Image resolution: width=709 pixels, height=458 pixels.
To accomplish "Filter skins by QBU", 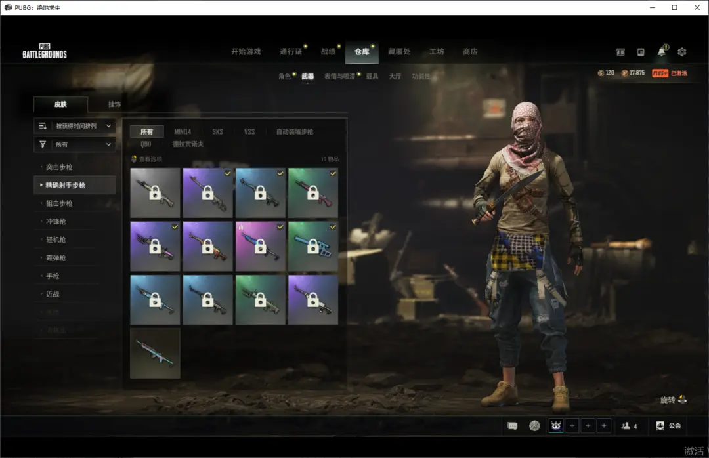I will point(146,144).
